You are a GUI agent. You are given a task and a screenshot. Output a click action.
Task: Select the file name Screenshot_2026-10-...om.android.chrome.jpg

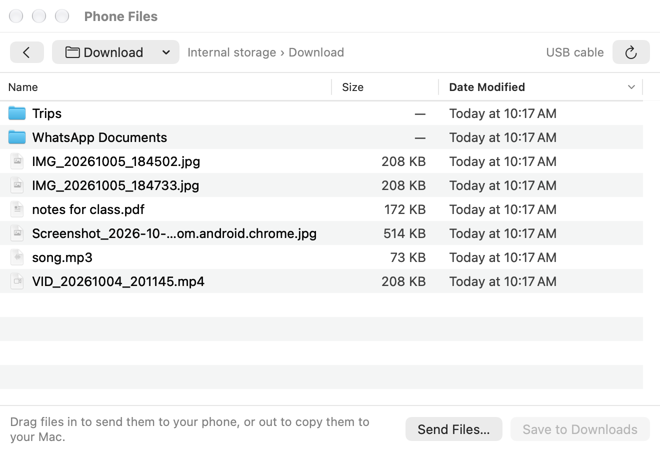click(x=174, y=233)
